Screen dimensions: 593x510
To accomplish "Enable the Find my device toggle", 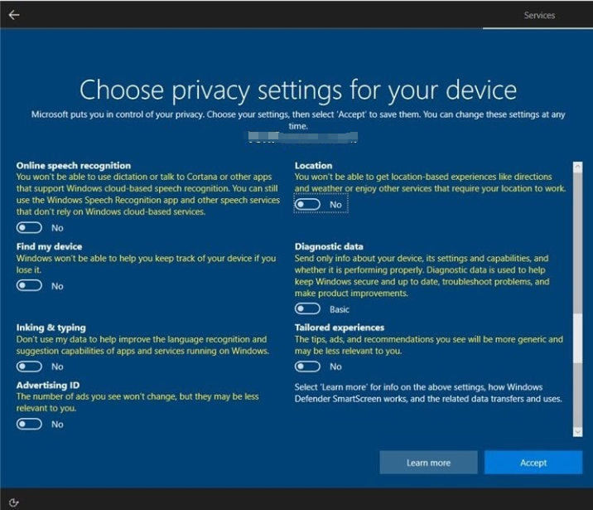I will (29, 286).
